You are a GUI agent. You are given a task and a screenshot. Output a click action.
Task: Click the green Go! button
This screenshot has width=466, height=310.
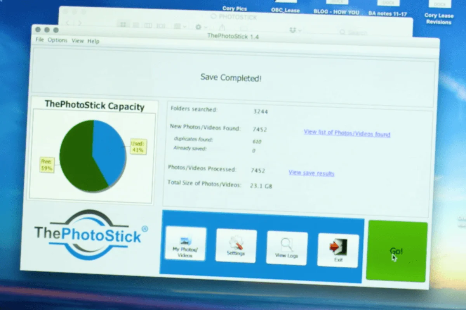tap(396, 251)
